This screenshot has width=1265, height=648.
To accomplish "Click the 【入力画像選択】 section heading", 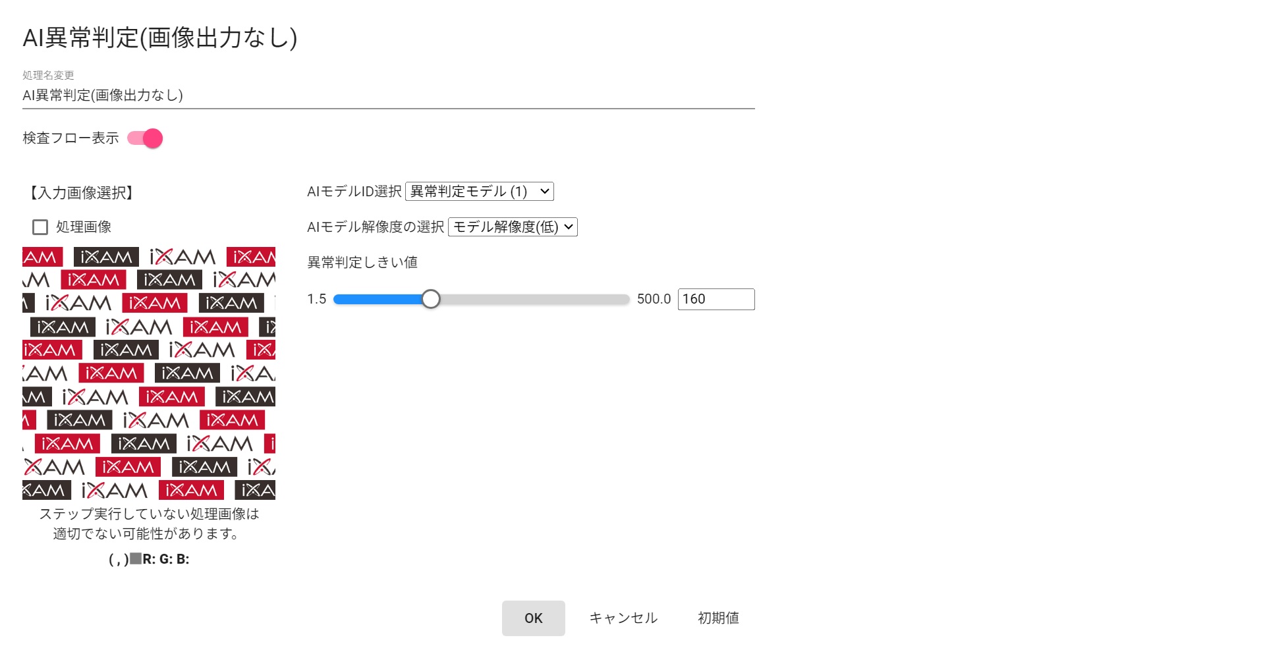I will point(81,193).
